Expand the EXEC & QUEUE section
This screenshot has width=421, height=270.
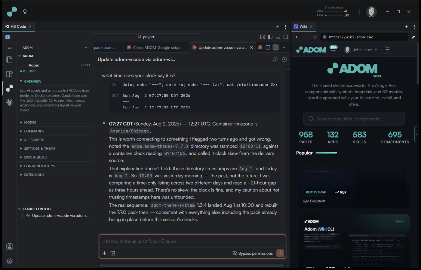coord(55,157)
